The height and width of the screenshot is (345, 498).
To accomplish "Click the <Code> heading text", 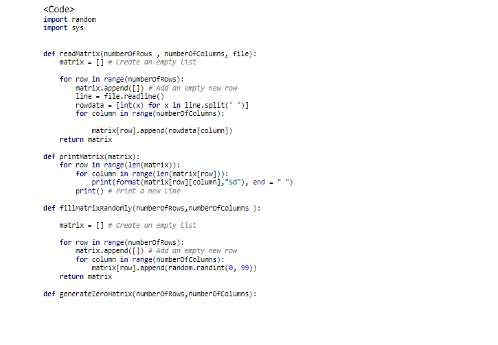I will pos(59,10).
